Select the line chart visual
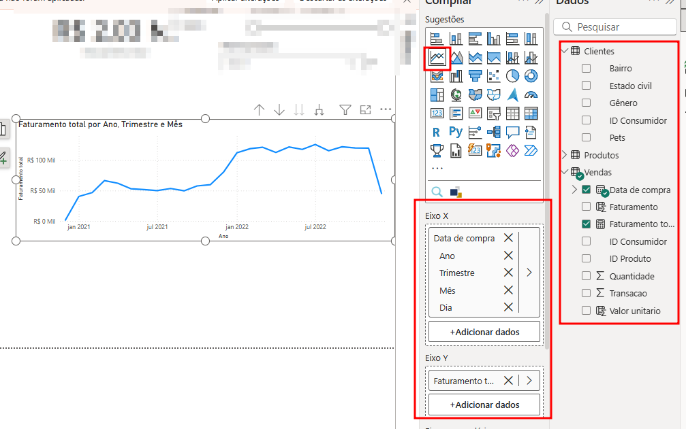The height and width of the screenshot is (429, 686). (x=437, y=58)
